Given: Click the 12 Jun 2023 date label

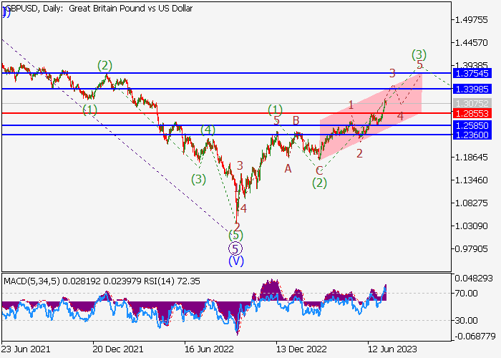Looking at the screenshot, I should pyautogui.click(x=392, y=349).
